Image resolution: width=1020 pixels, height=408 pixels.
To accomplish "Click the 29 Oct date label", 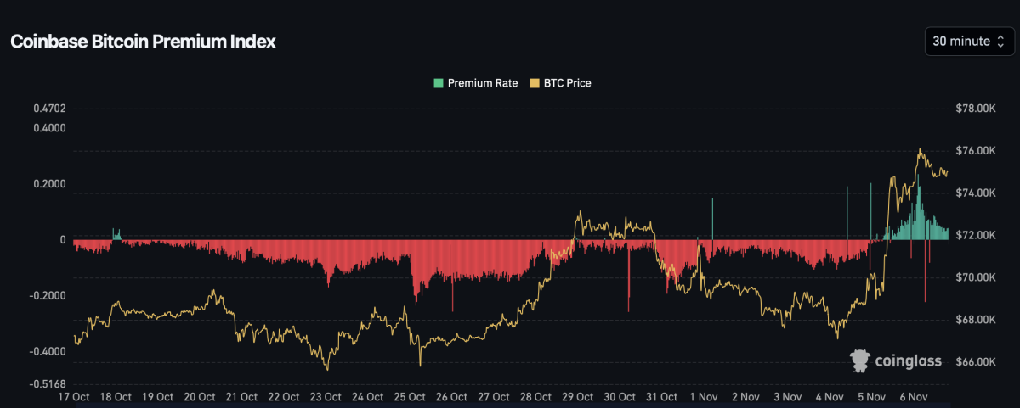I will 578,396.
